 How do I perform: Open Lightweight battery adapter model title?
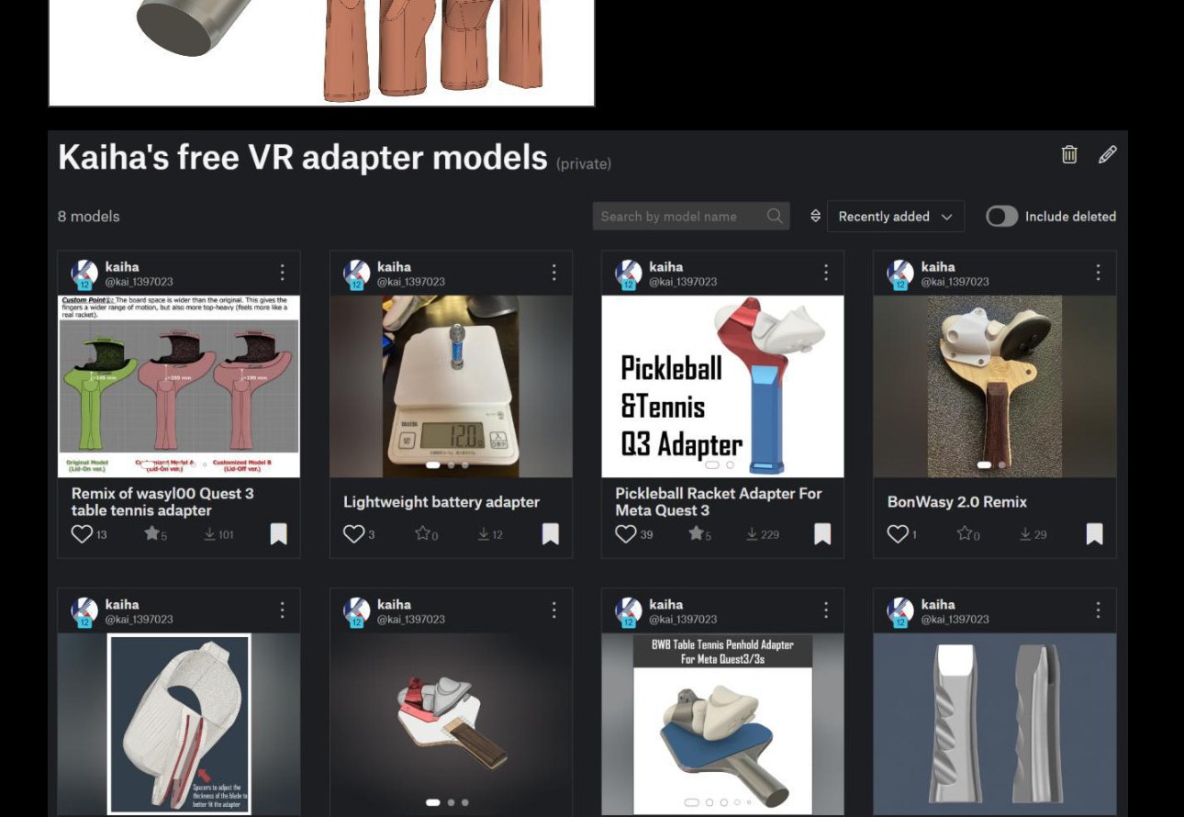coord(441,502)
